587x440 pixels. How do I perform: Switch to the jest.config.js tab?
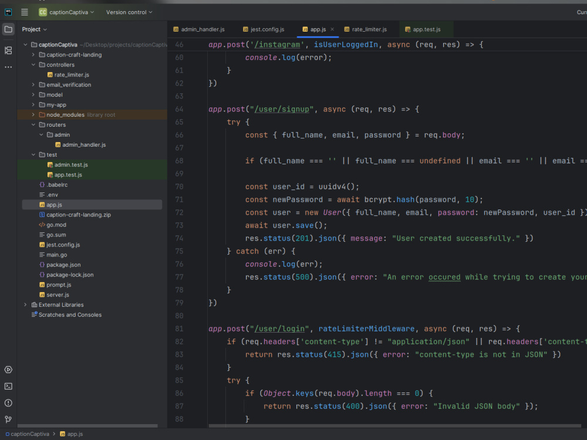click(x=264, y=29)
